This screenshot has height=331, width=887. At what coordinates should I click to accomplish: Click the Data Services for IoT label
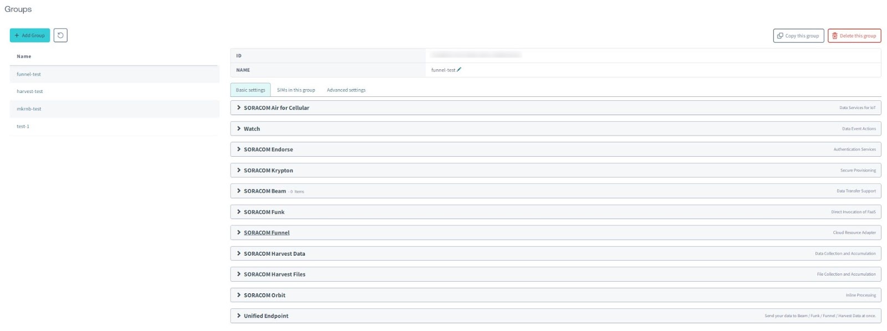(857, 108)
